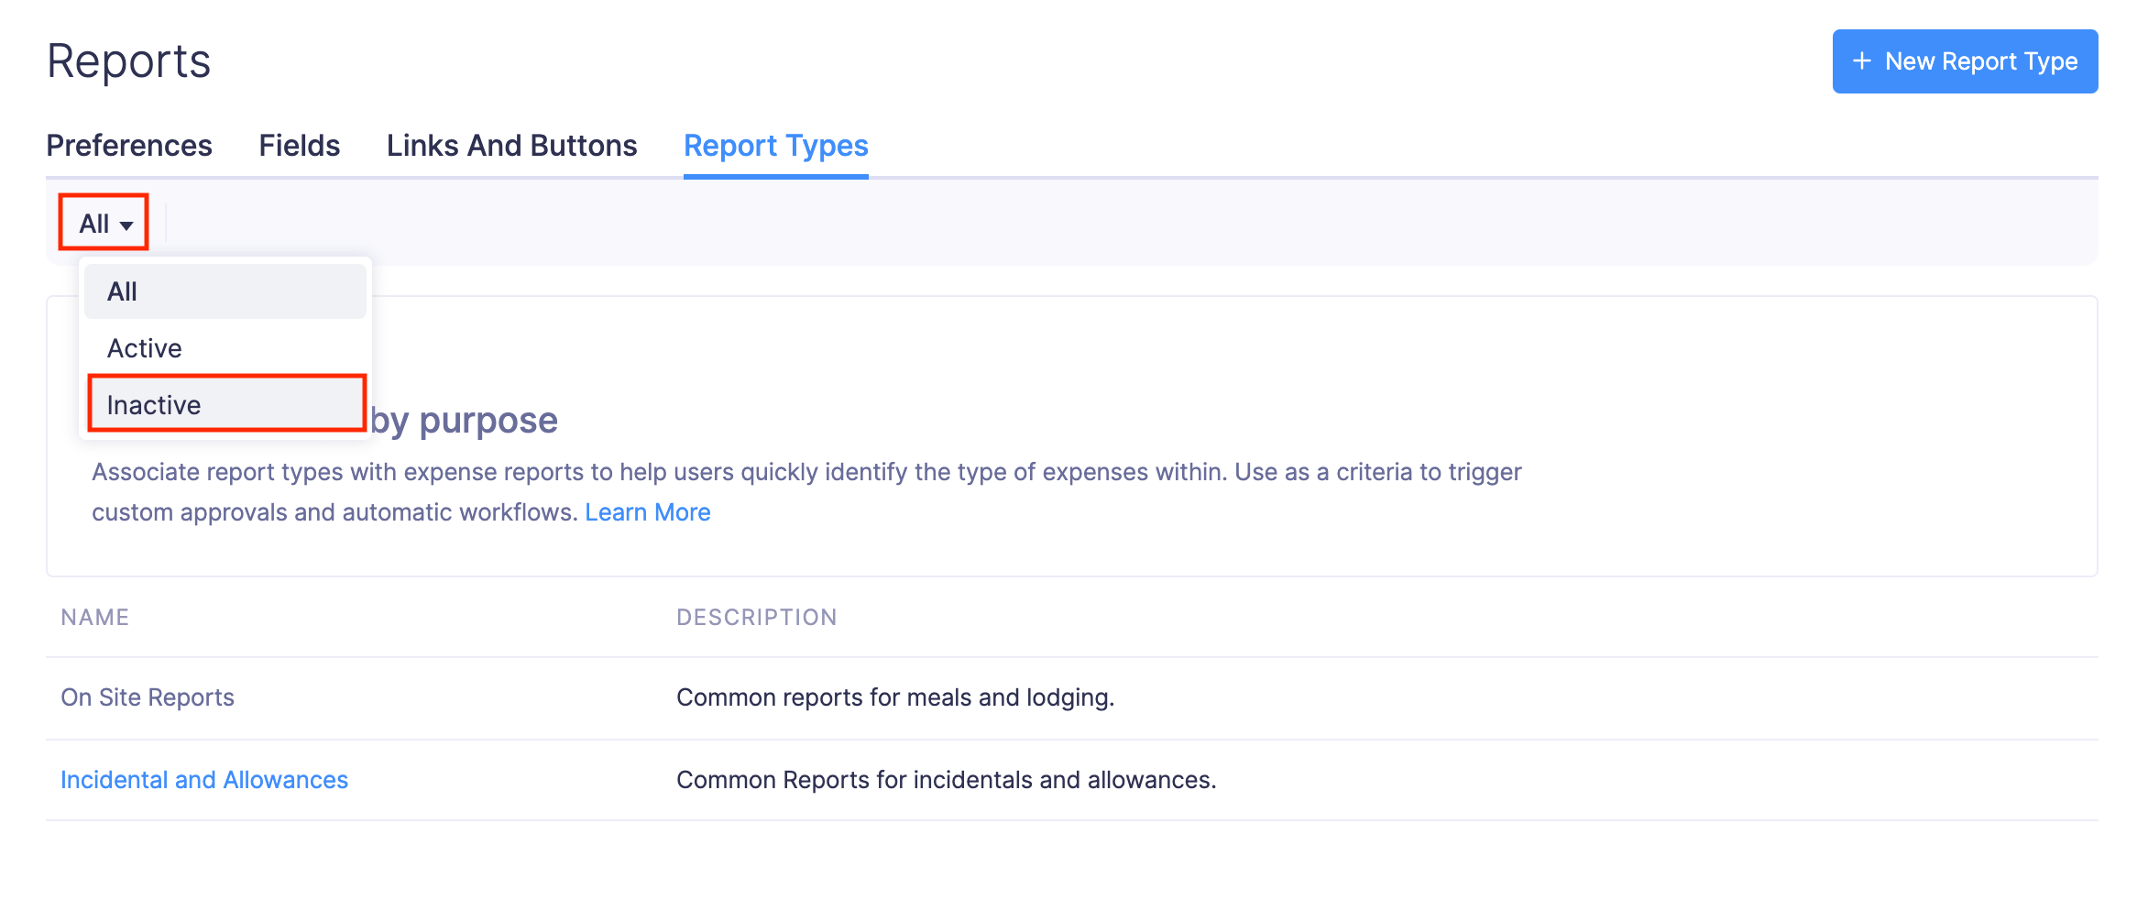Switch to the Preferences tab
Viewport: 2148px width, 911px height.
point(129,145)
